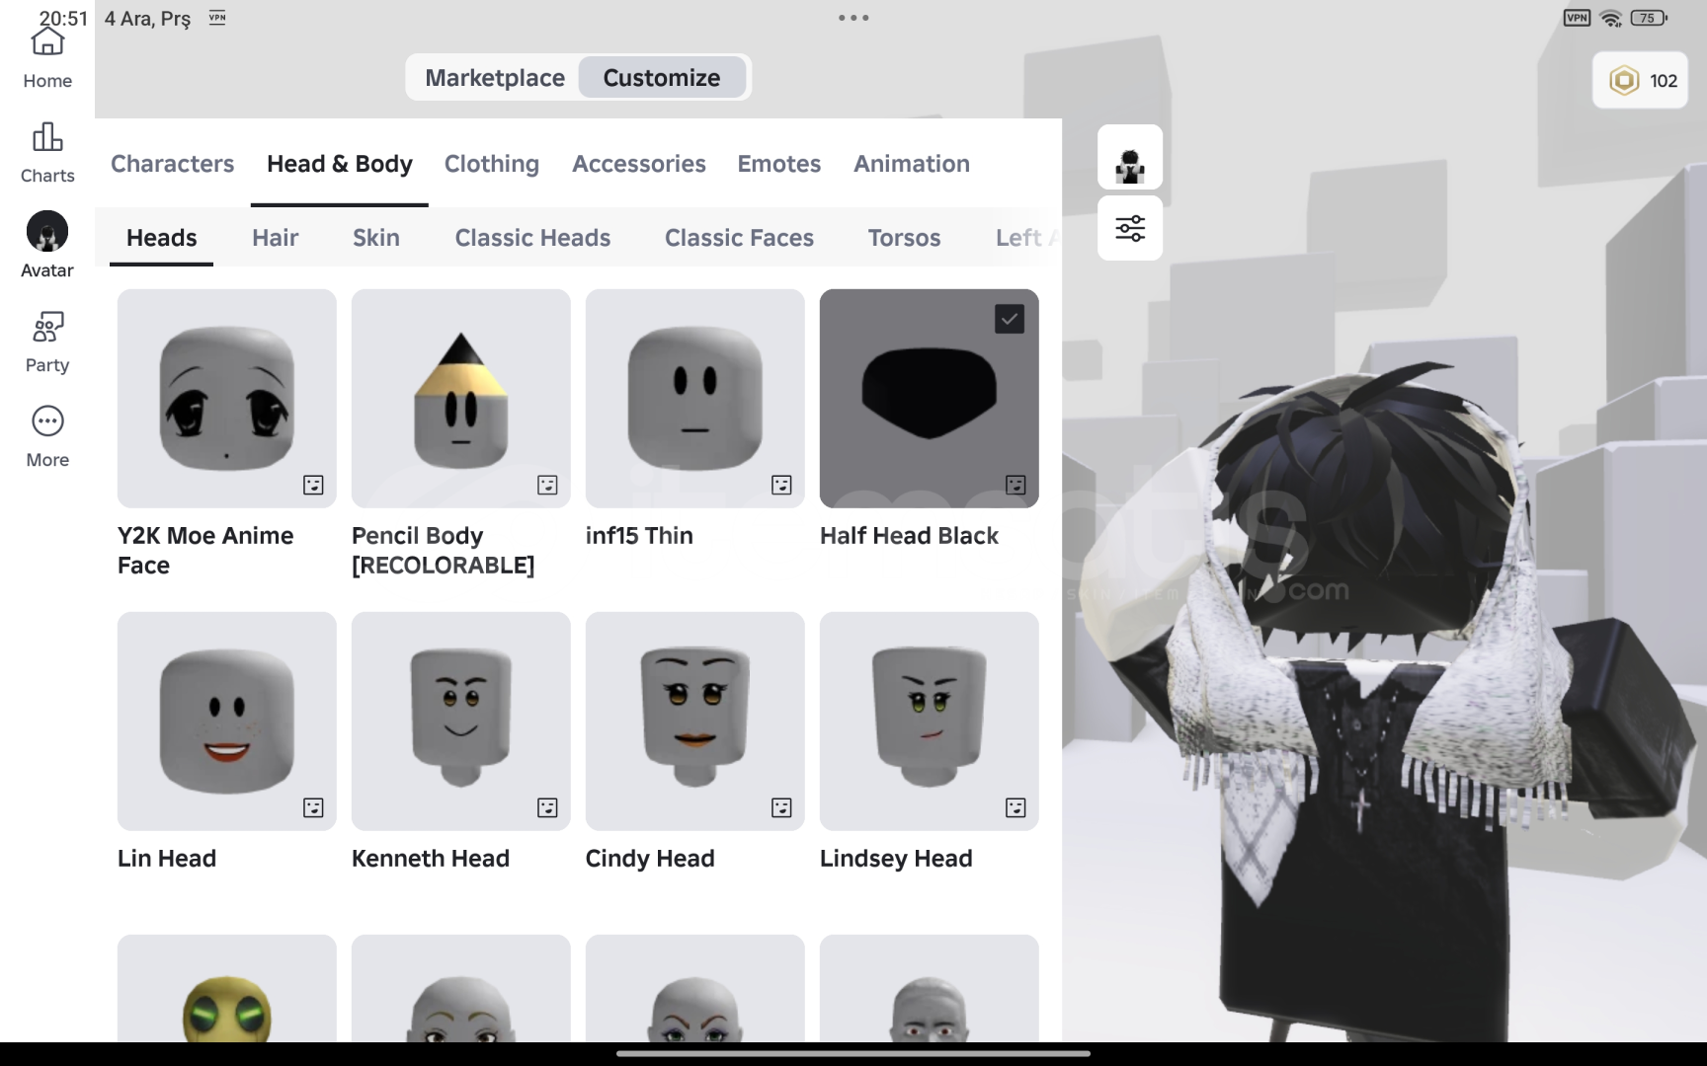Equip the Pencil Body [RECOLORABLE] head
The image size is (1707, 1066).
point(461,399)
